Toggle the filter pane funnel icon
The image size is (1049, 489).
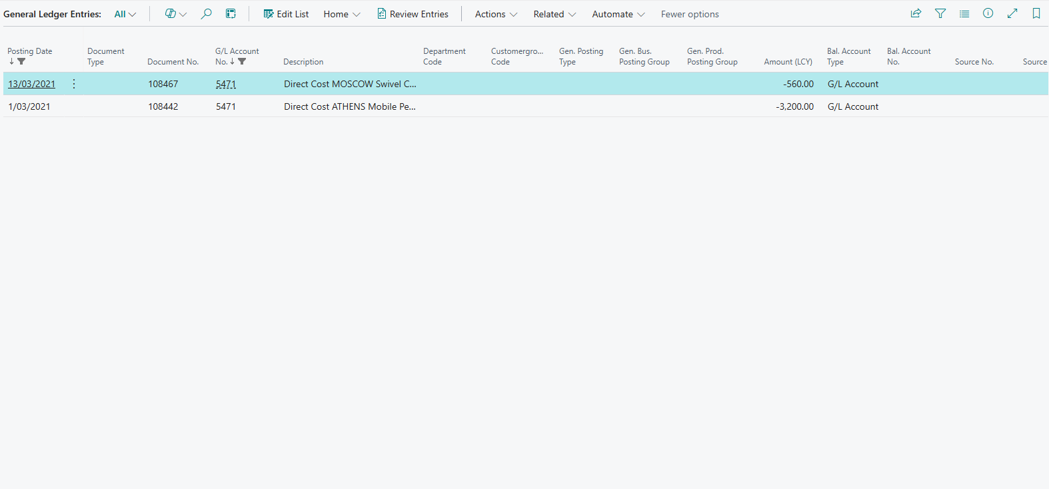940,13
